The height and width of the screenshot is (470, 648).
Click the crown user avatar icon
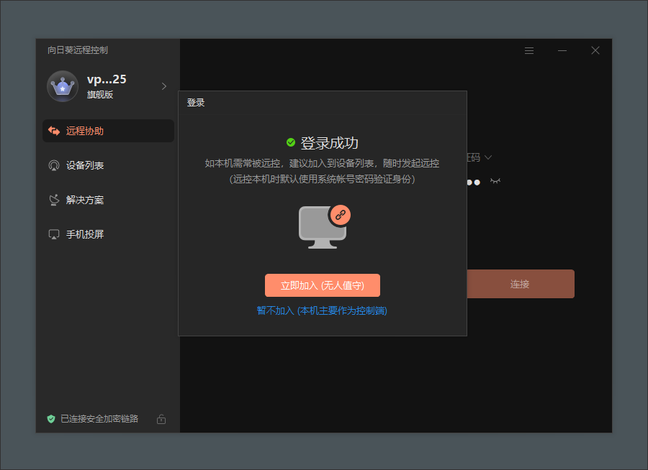click(x=63, y=86)
